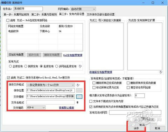
Task: Open Web发布配置管理 link
Action: [73, 55]
